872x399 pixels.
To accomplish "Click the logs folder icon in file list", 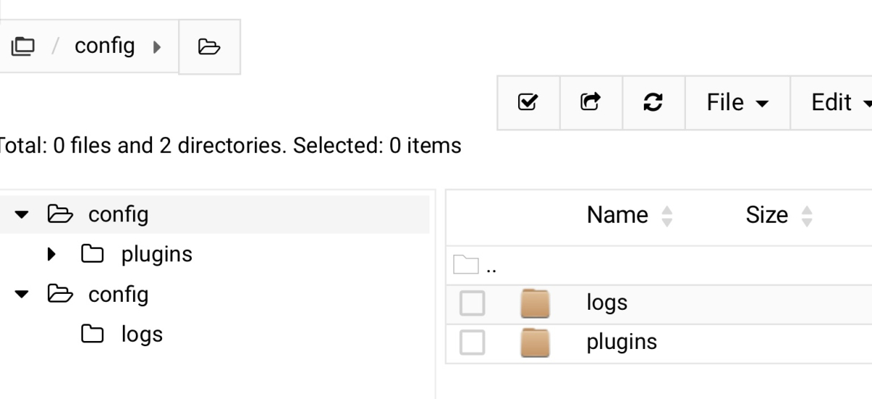I will click(536, 303).
